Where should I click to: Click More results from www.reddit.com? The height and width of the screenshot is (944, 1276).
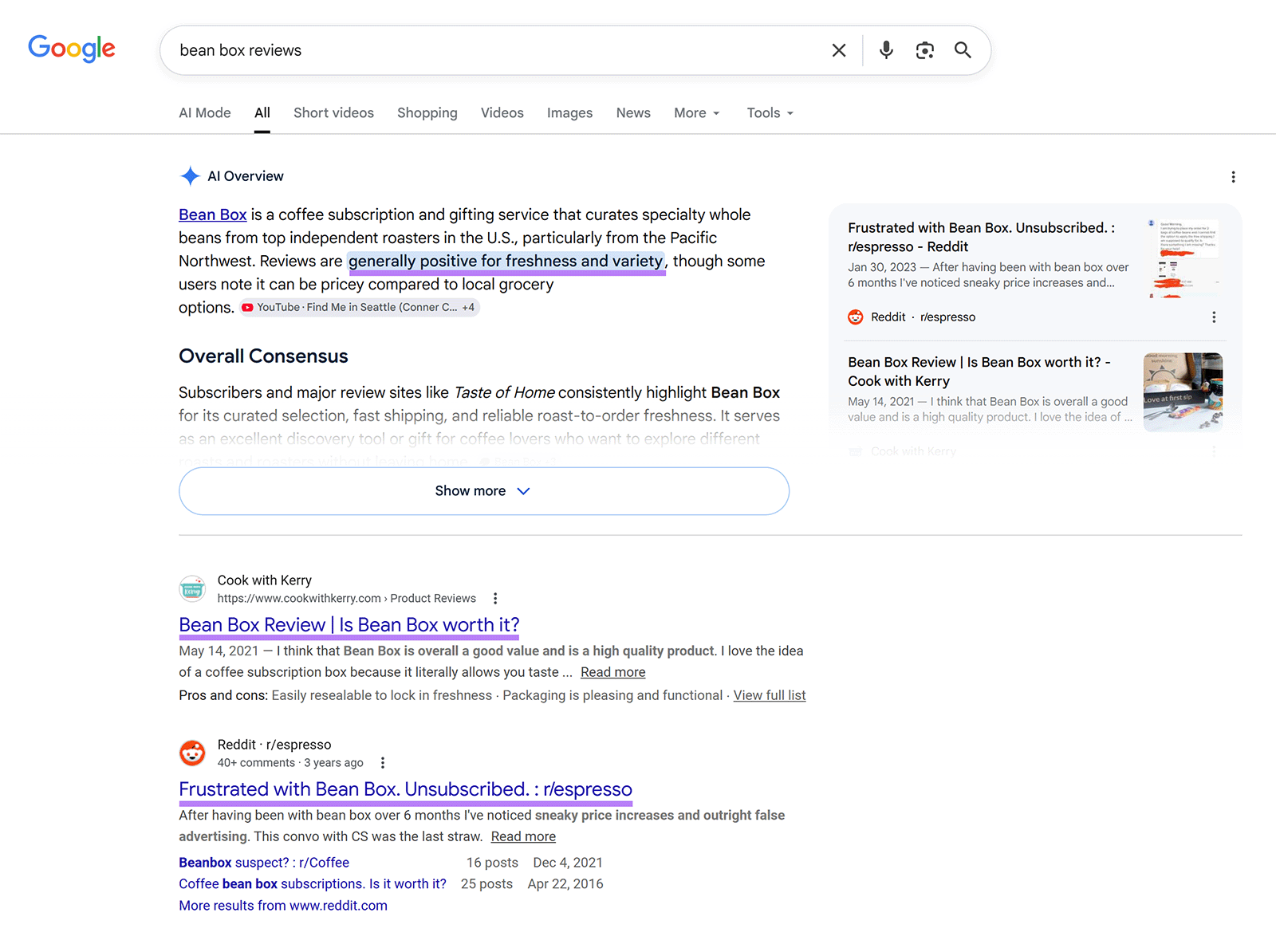283,906
